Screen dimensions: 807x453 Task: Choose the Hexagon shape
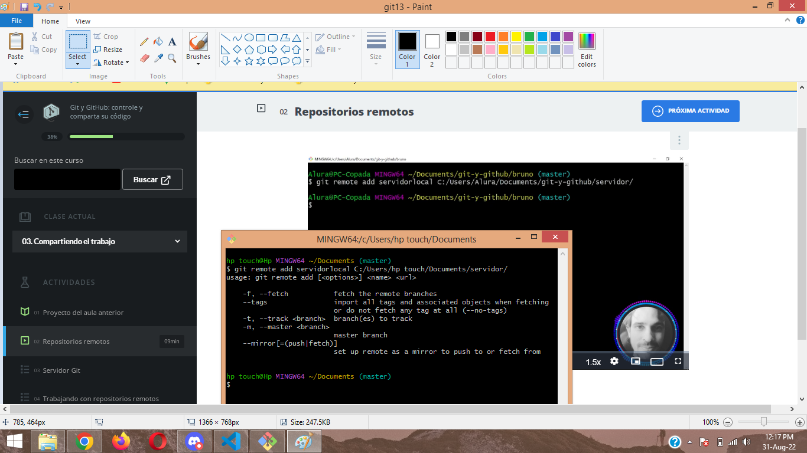point(261,49)
